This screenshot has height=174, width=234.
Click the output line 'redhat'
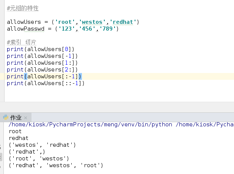click(x=19, y=138)
